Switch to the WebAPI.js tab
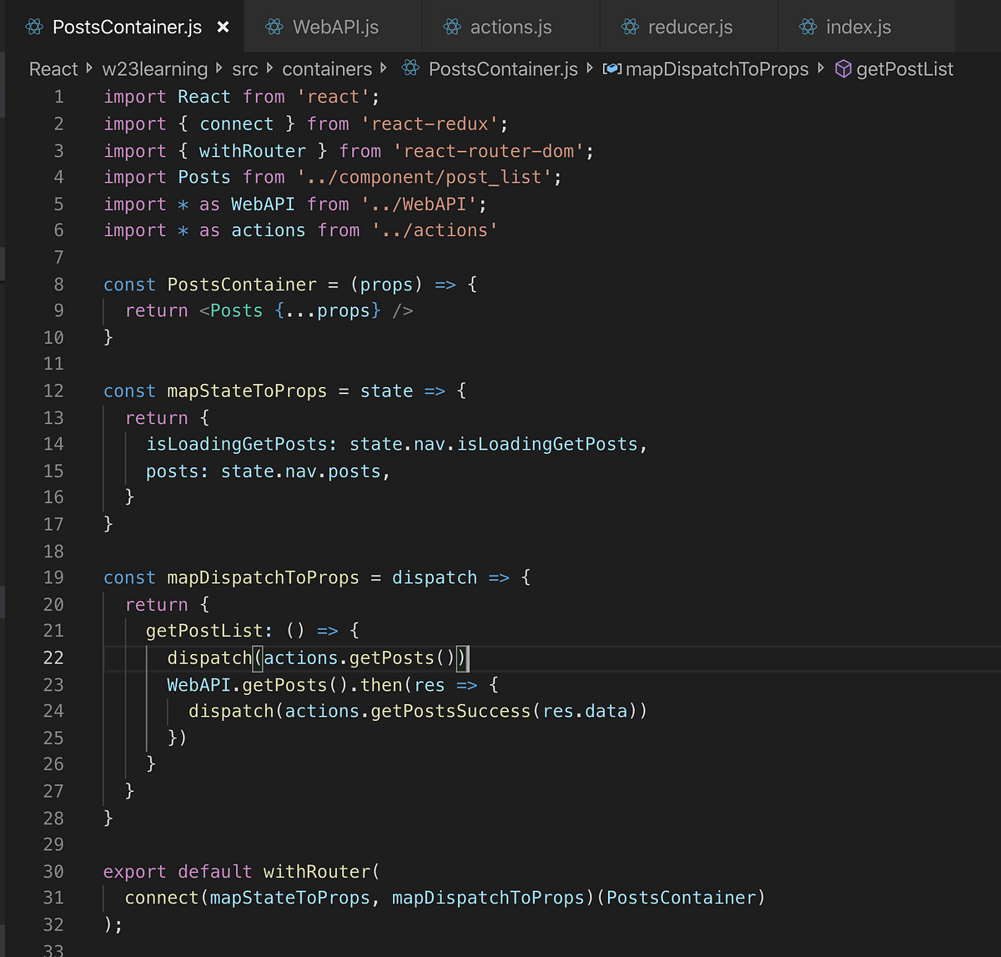 point(329,26)
